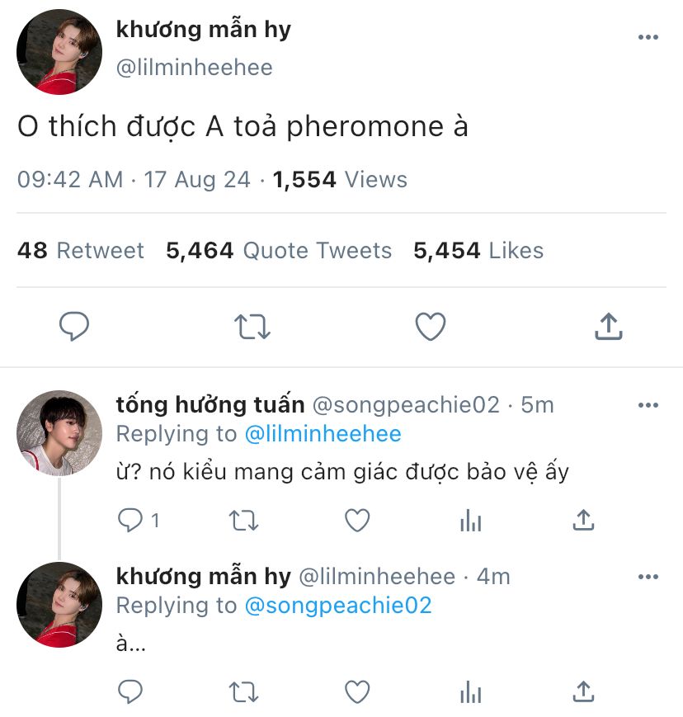Share the main tweet via upload icon
This screenshot has width=683, height=717.
[x=608, y=328]
